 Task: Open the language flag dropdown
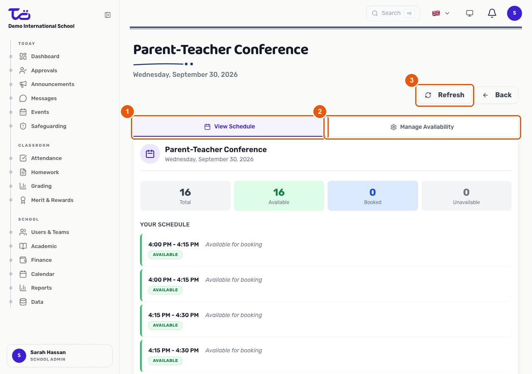441,13
